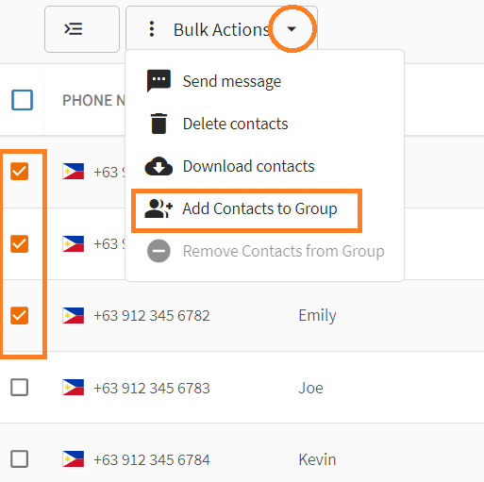Click the speech bubble Send message icon
Image resolution: width=484 pixels, height=482 pixels.
coord(159,81)
